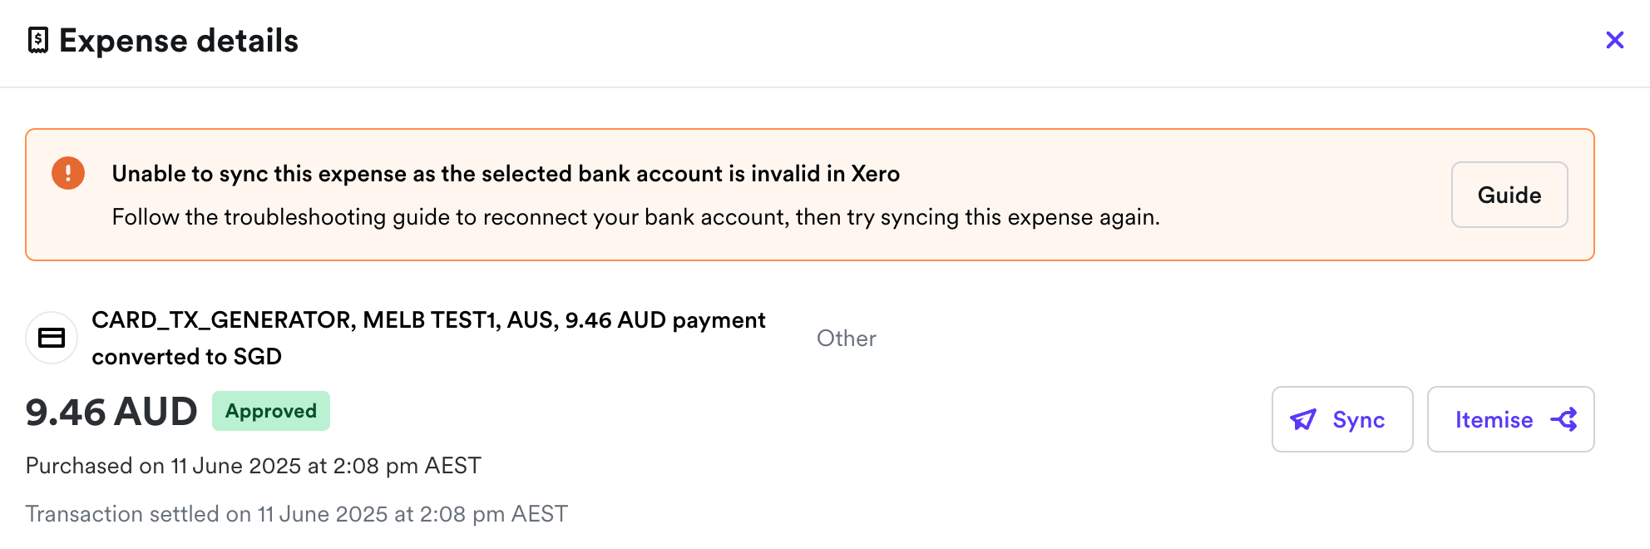Close the Expense details panel
The image size is (1650, 549).
(x=1614, y=40)
